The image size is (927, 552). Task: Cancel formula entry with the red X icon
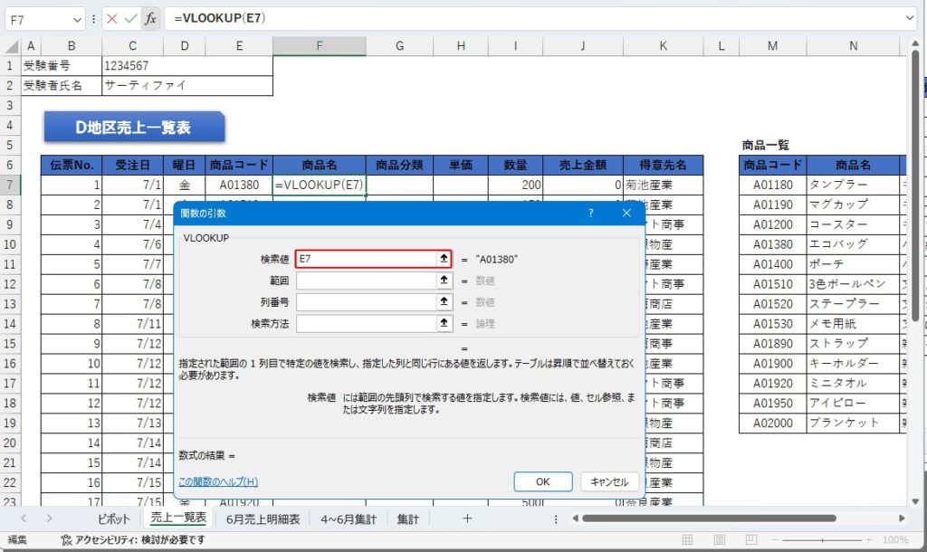click(111, 18)
